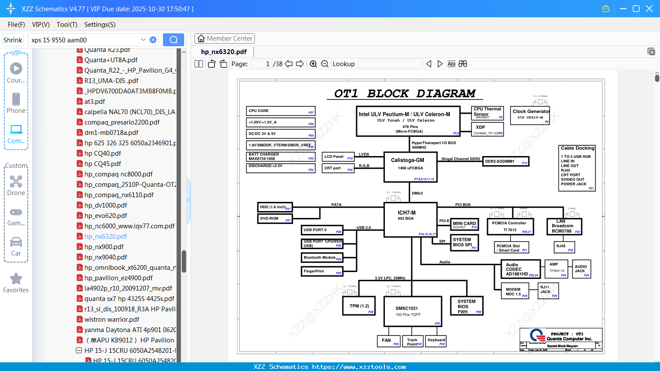Click the Shrink button
The image size is (660, 371).
13,40
